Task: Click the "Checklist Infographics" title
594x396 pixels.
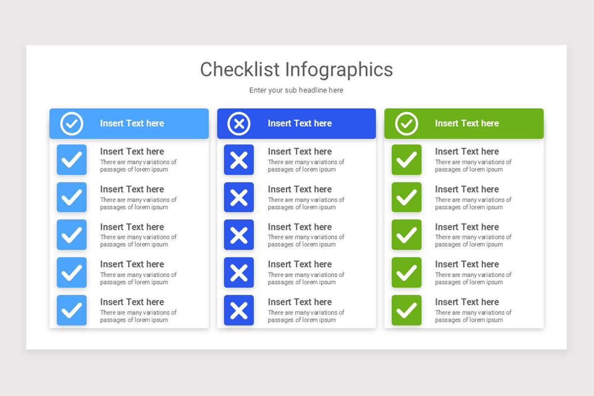Action: [x=296, y=69]
